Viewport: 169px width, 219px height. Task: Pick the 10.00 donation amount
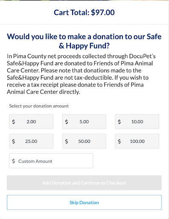point(137,121)
